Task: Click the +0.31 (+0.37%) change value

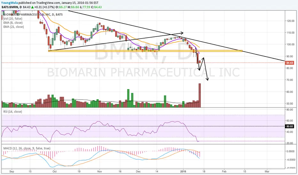Action: pyautogui.click(x=44, y=7)
